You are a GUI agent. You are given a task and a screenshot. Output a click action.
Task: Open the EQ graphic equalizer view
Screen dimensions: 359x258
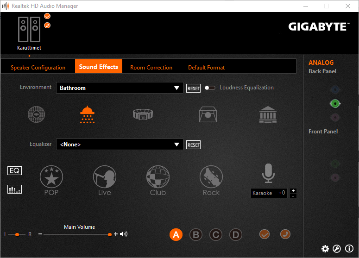15,170
